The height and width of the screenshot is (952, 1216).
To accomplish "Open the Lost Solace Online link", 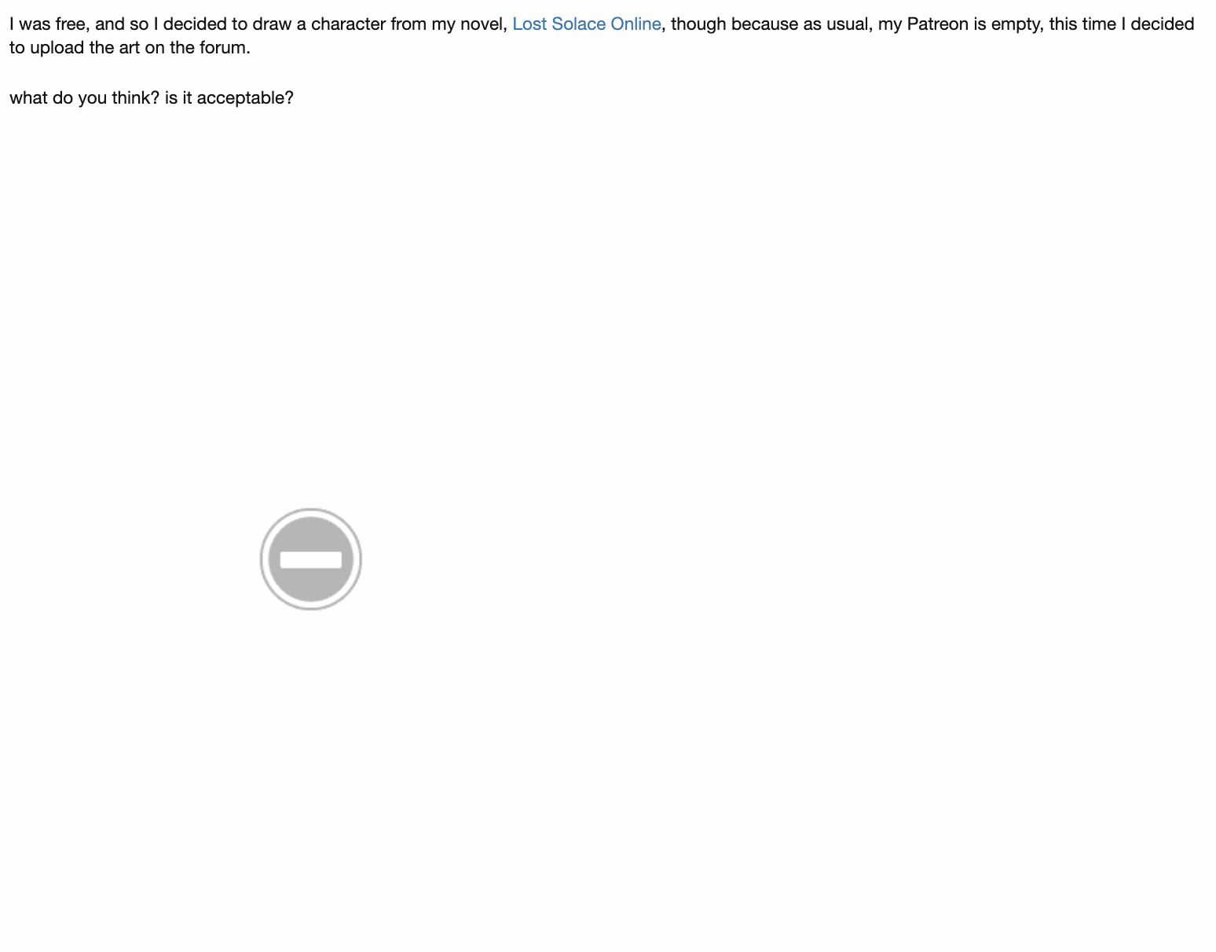I will [586, 24].
